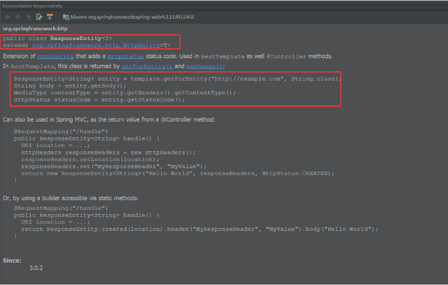This screenshot has width=448, height=285.
Task: Click the HttpStatus statusCode code line
Action: pos(99,100)
